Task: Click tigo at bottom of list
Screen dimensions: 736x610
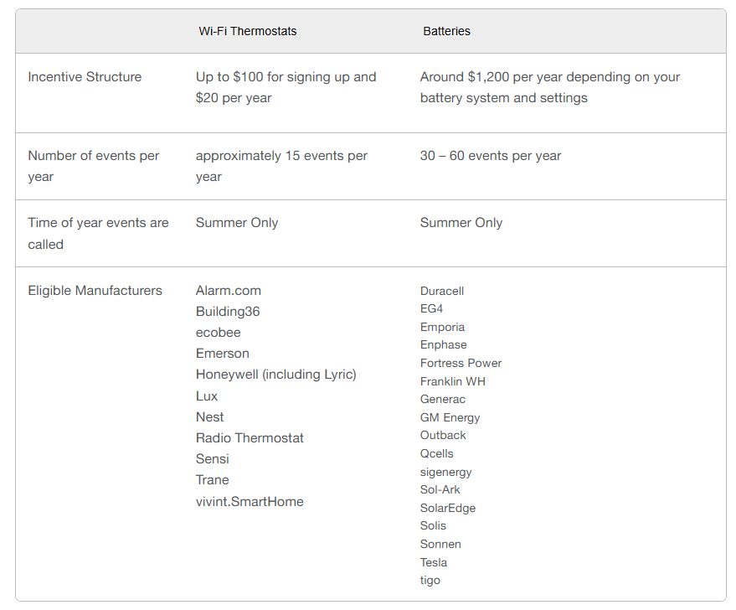Action: pos(430,581)
